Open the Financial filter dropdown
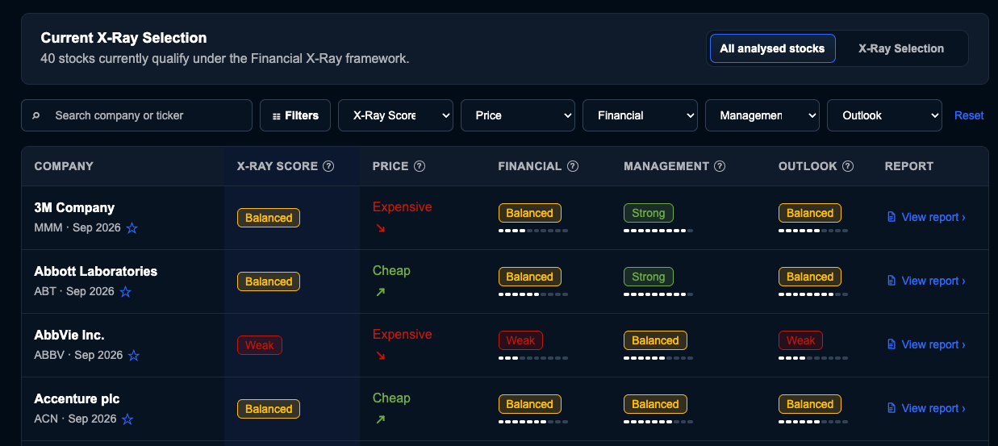The height and width of the screenshot is (446, 998). point(640,115)
